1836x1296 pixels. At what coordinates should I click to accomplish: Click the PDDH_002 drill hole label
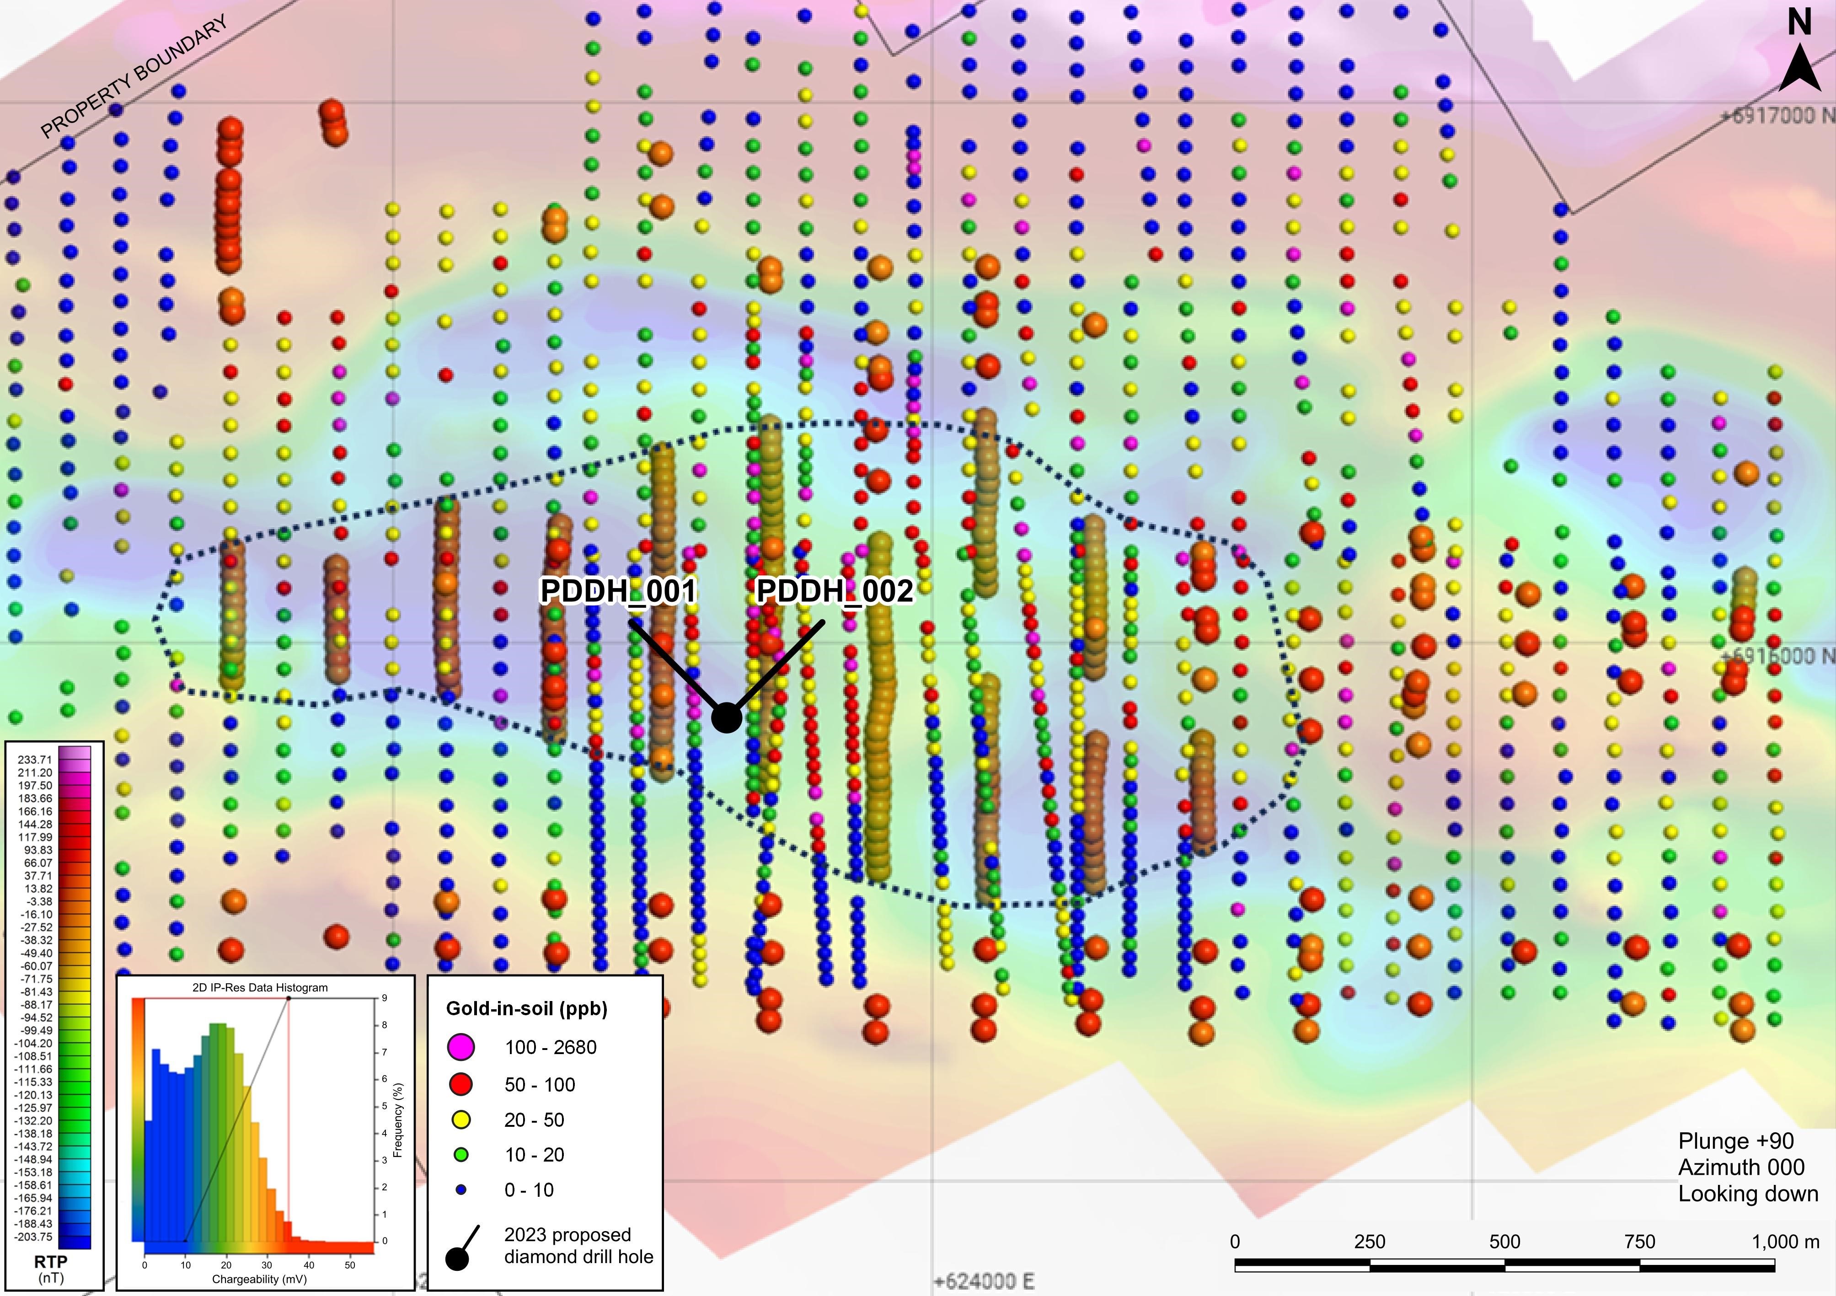point(834,592)
